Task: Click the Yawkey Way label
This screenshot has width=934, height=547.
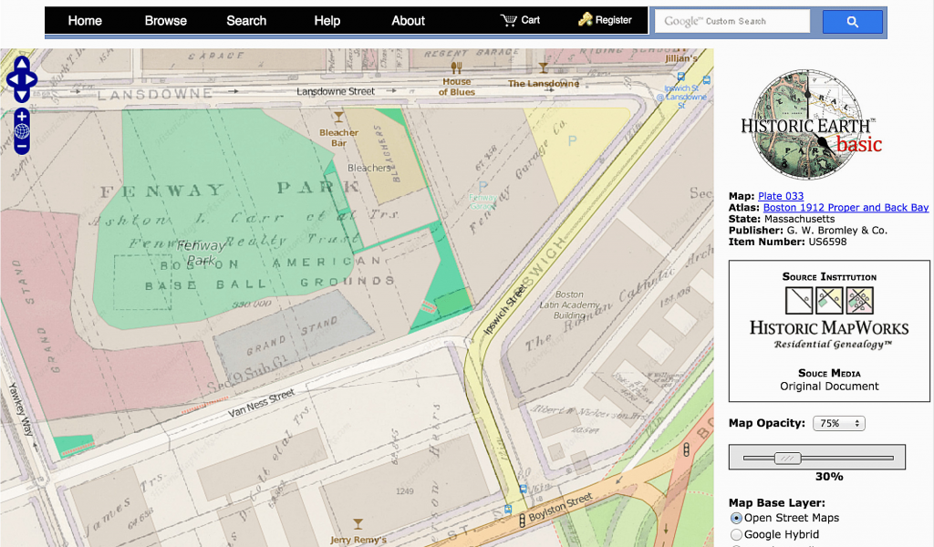Action: tap(21, 409)
